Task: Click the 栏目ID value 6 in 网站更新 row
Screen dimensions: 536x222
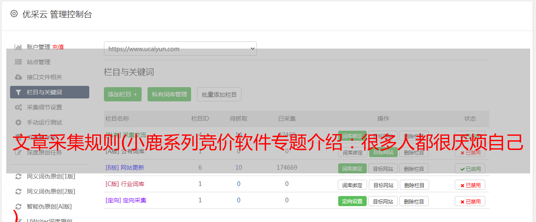Action: pos(200,168)
